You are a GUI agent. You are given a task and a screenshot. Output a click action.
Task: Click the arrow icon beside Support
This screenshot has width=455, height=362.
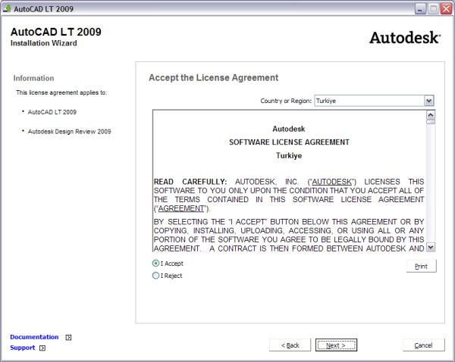(42, 348)
